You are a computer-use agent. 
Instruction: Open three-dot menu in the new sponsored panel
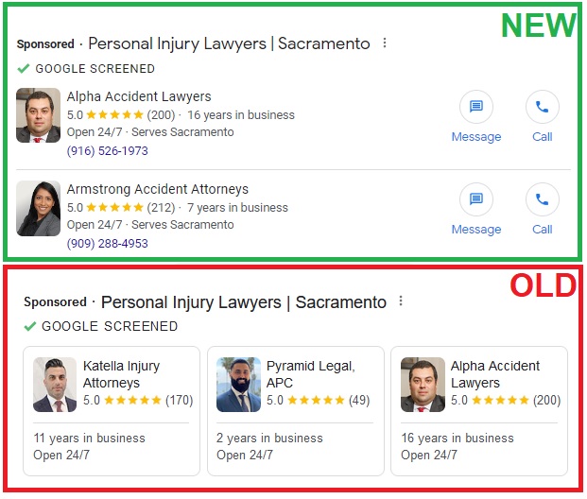(x=385, y=43)
